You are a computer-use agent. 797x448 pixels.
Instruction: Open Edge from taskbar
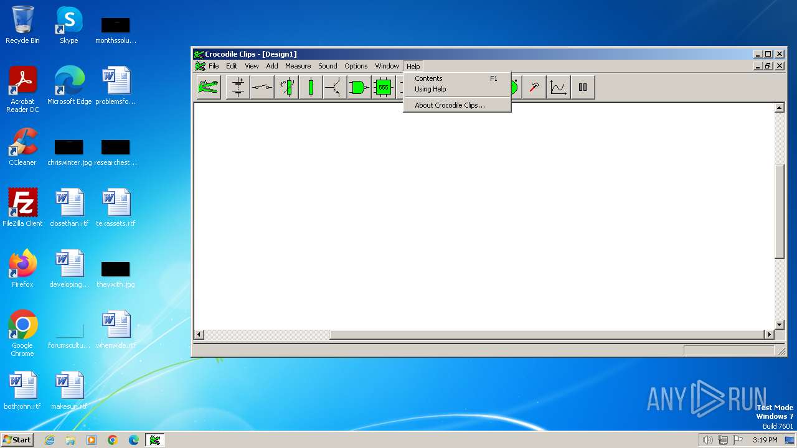134,440
